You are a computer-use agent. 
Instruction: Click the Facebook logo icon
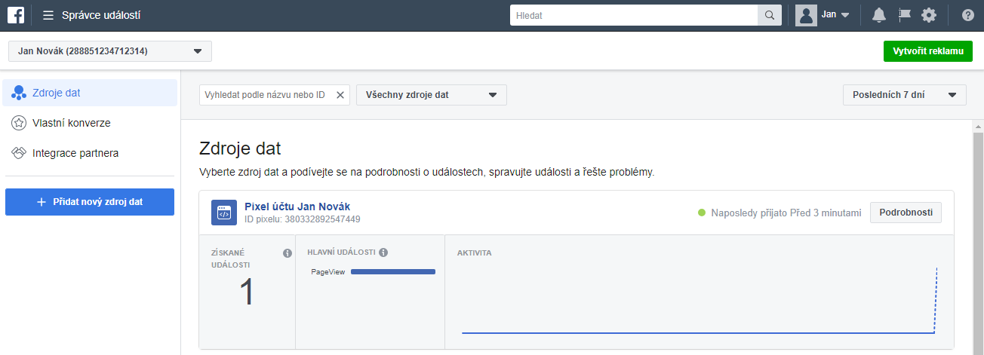[15, 15]
